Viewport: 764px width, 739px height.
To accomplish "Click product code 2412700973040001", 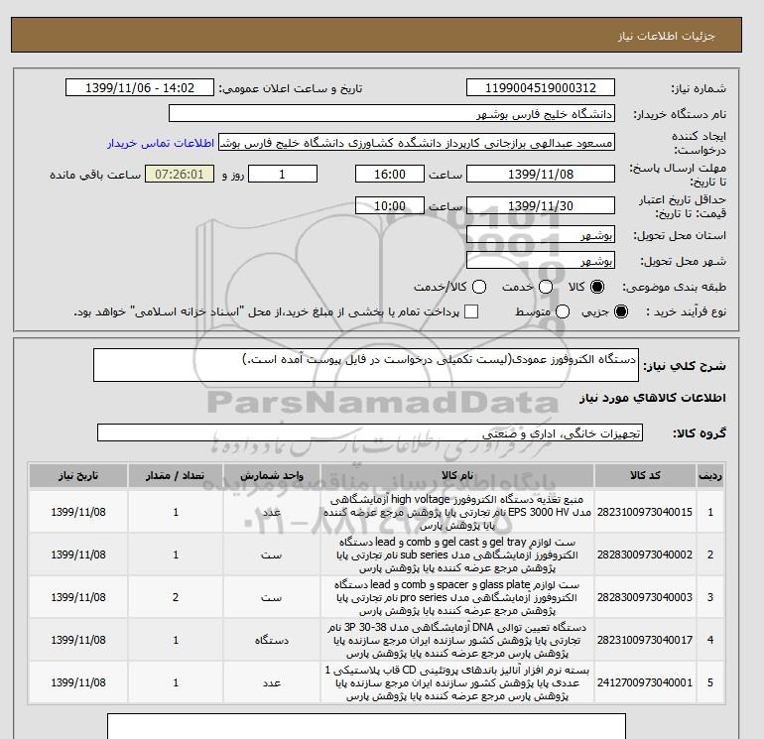I will click(645, 682).
